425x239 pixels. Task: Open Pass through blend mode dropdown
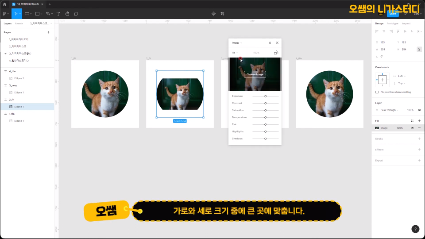389,110
